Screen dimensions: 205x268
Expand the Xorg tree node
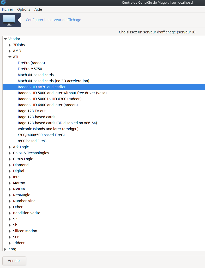(5, 249)
